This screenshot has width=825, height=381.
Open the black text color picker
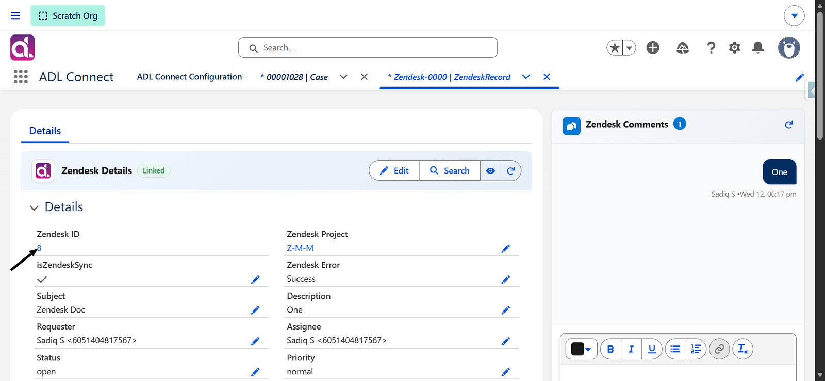[581, 349]
